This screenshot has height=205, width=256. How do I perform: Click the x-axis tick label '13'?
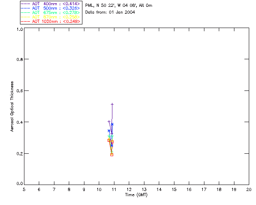pyautogui.click(x=144, y=189)
